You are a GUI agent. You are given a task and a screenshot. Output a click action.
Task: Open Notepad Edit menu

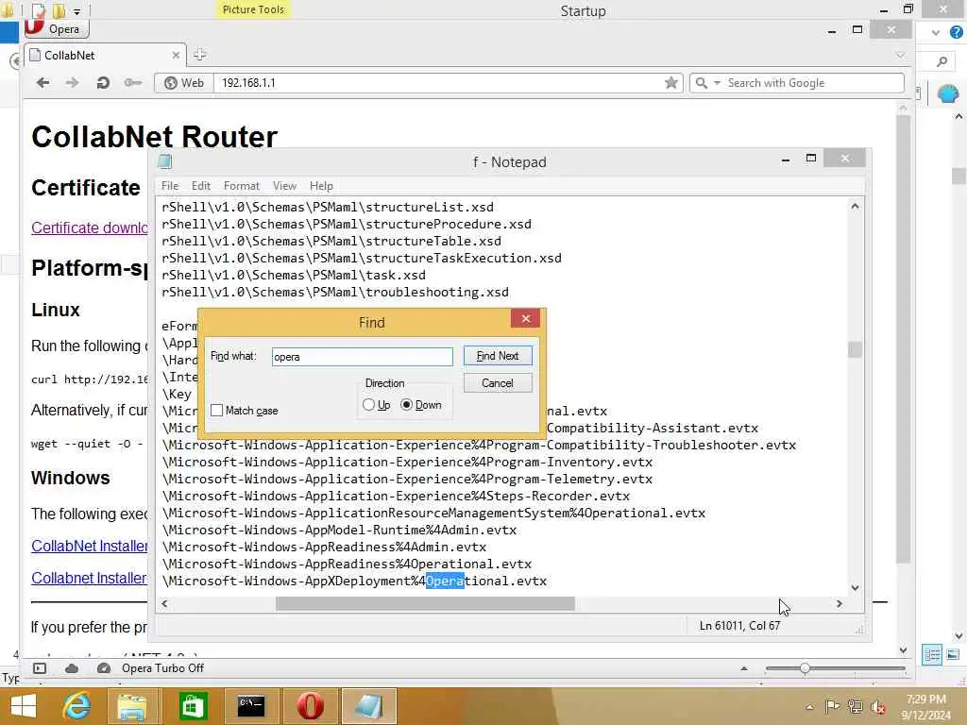point(200,186)
